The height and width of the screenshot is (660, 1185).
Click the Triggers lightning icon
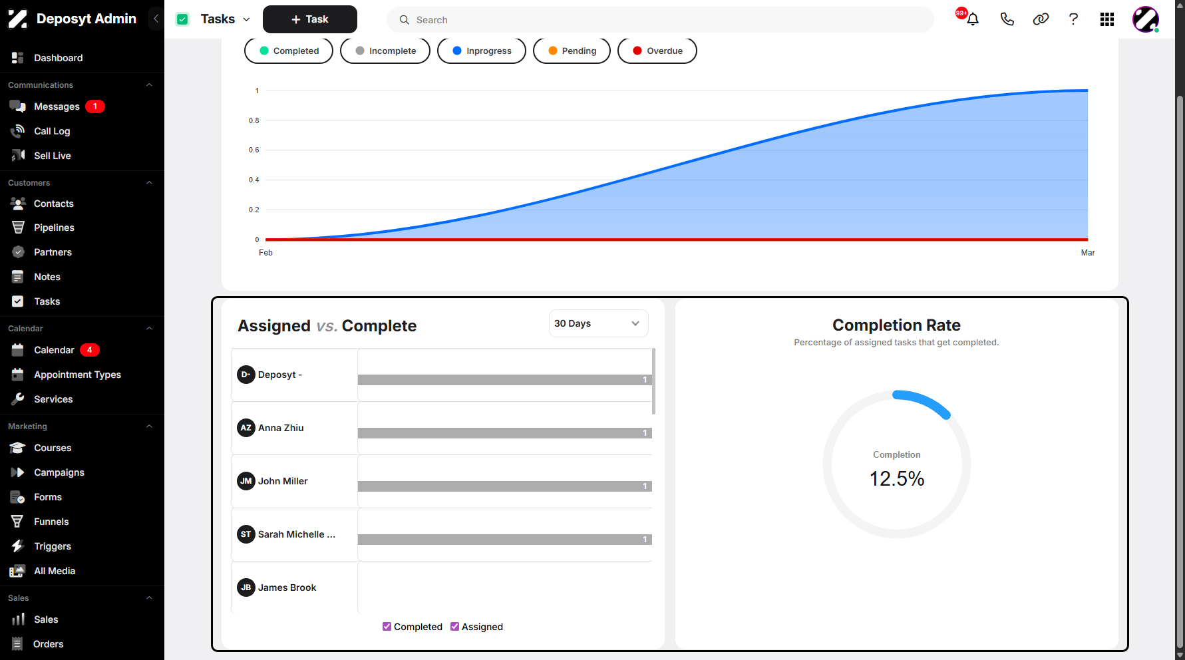[18, 546]
